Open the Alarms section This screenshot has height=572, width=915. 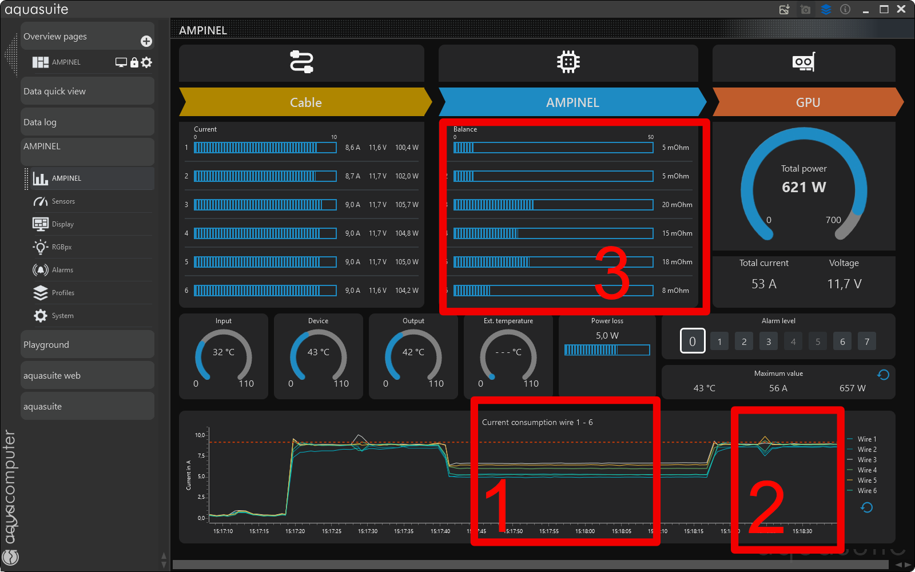point(62,270)
